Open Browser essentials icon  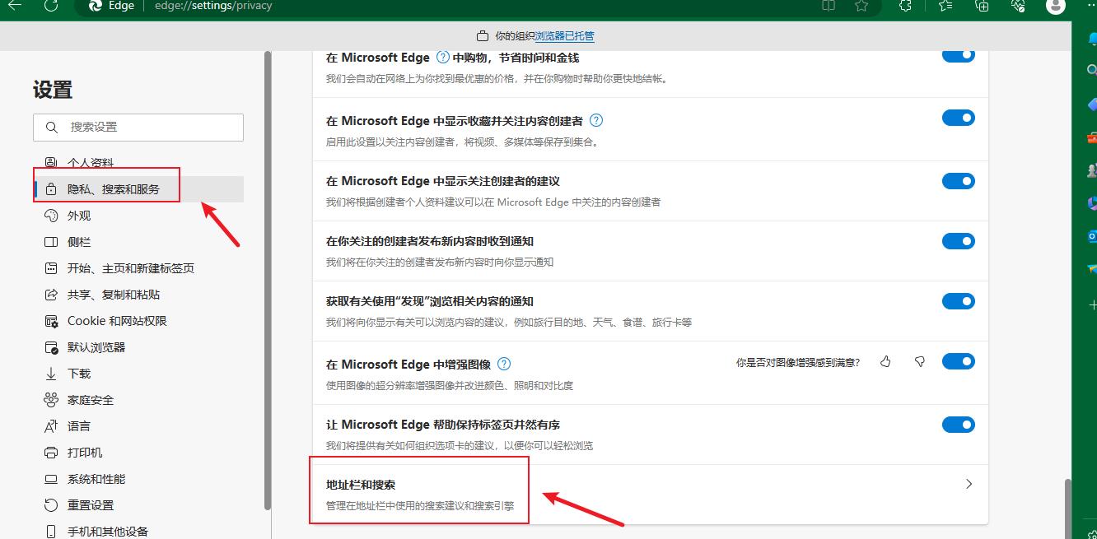[1017, 6]
